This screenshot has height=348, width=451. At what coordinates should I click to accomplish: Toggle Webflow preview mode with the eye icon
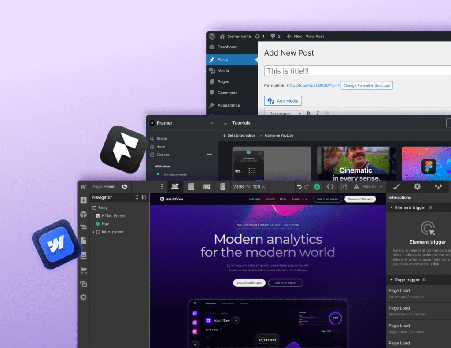click(x=125, y=187)
